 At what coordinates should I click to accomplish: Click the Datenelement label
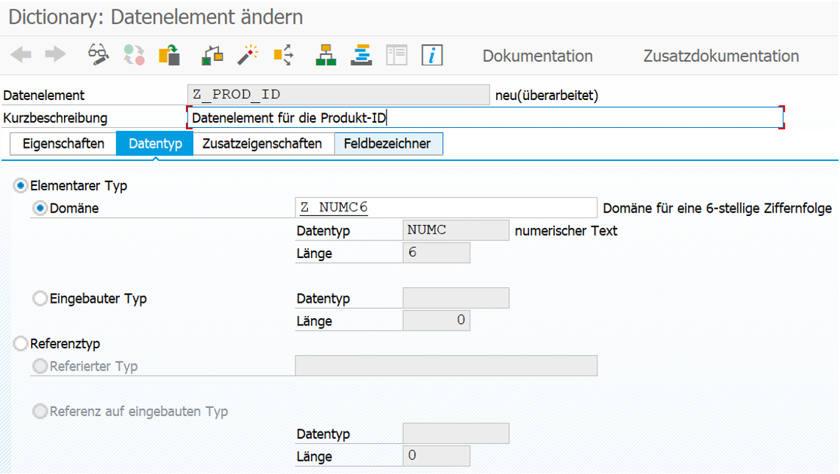tap(44, 96)
